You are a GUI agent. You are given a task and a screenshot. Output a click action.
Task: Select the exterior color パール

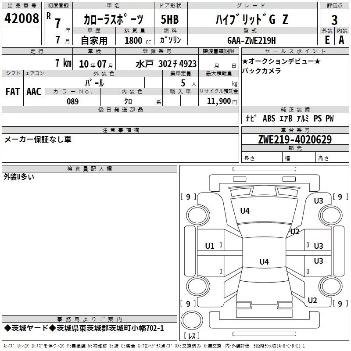(94, 83)
